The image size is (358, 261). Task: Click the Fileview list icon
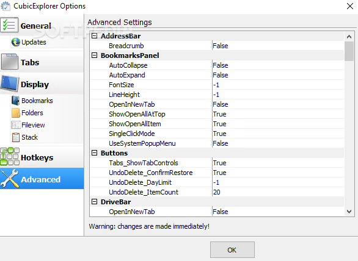point(15,125)
